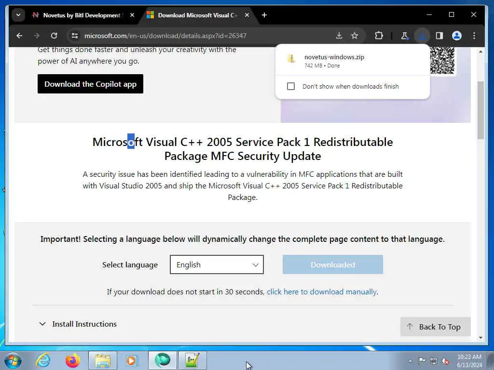This screenshot has width=494, height=370.
Task: Minimize the Chrome window
Action: (x=429, y=14)
